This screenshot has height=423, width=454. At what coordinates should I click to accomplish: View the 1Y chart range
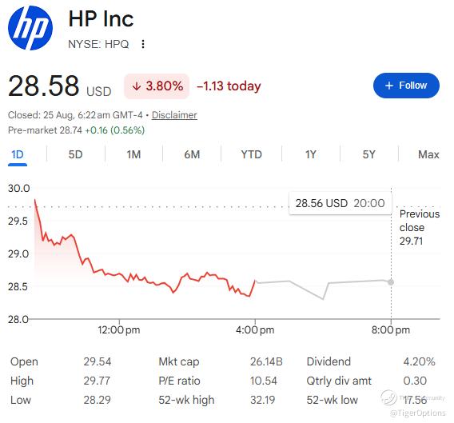[x=311, y=154]
